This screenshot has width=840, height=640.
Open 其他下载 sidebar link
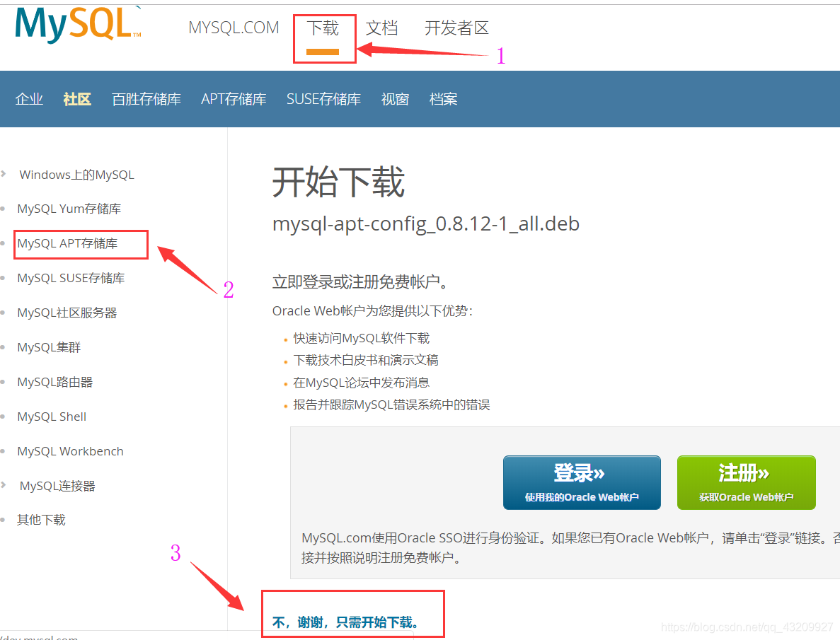pos(41,520)
